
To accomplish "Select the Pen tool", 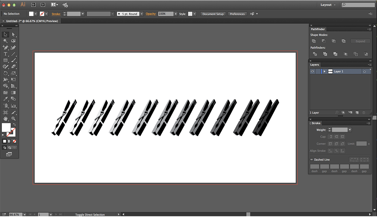I will point(5,47).
